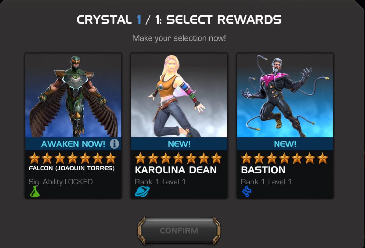The height and width of the screenshot is (248, 365).
Task: Open the info icon beside Awaken Now
Action: pos(114,144)
